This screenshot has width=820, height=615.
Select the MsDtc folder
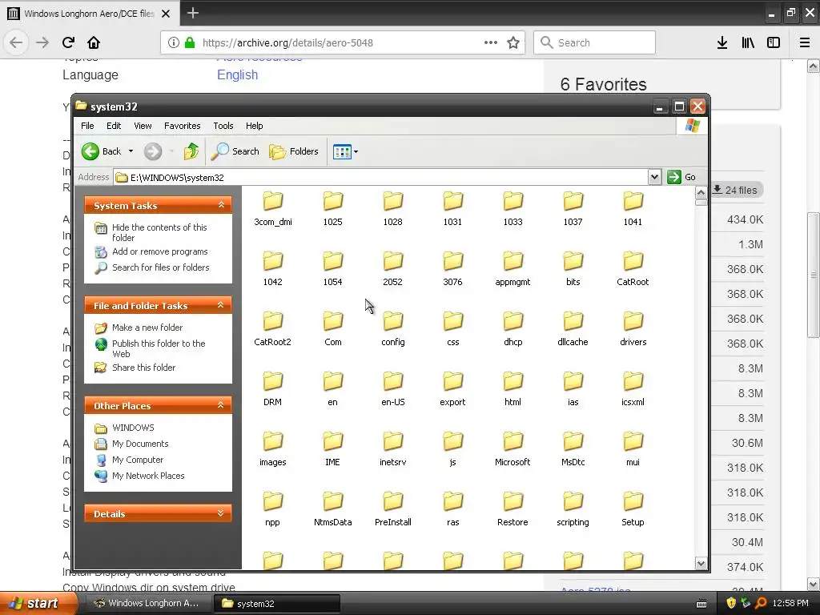[x=573, y=449]
